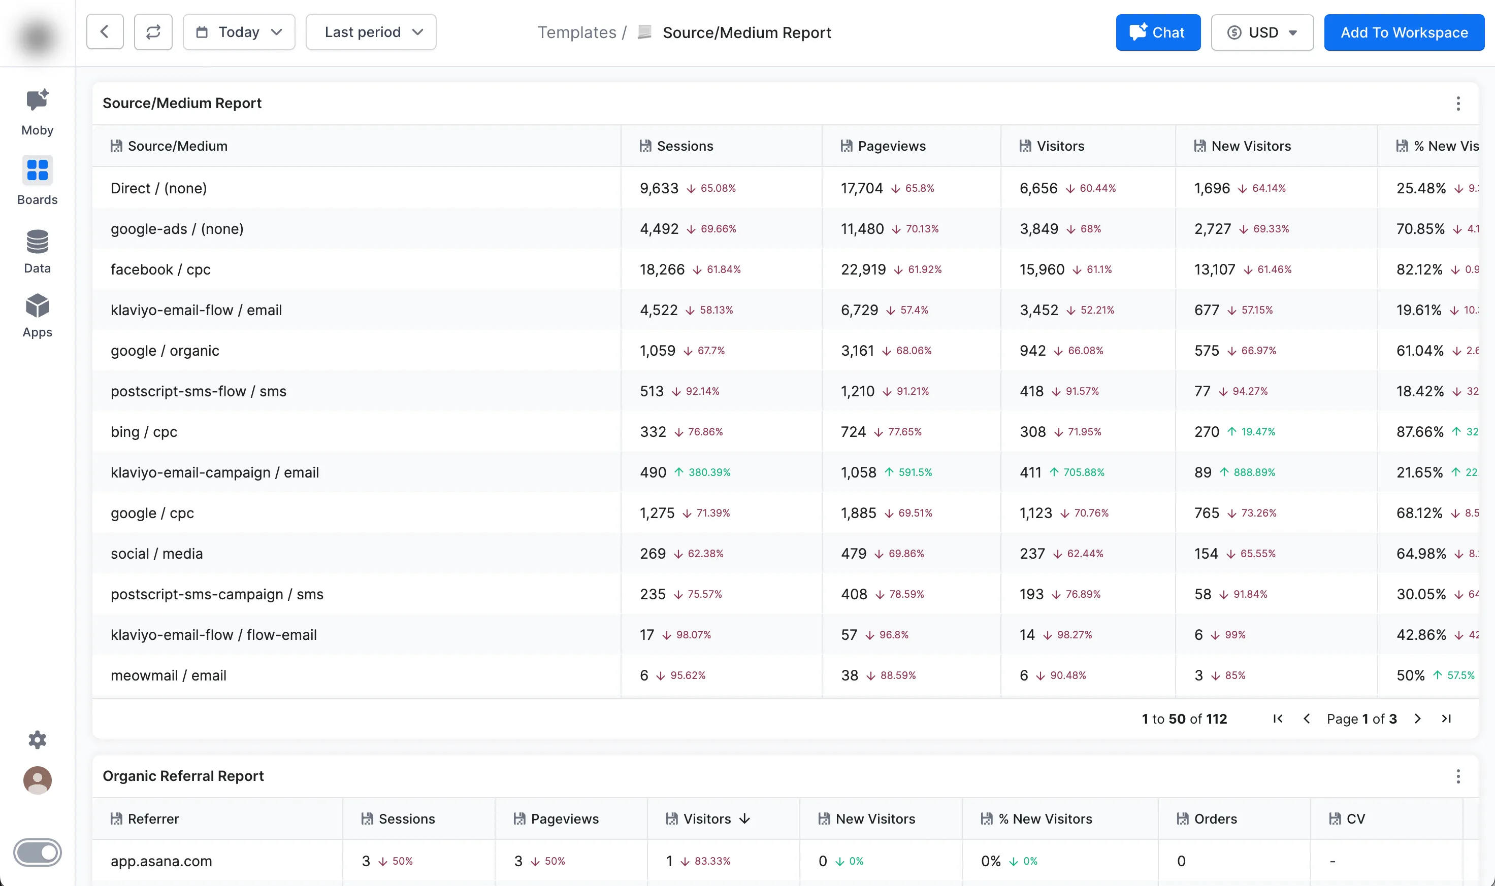
Task: Open the Last period comparison dropdown
Action: [371, 32]
